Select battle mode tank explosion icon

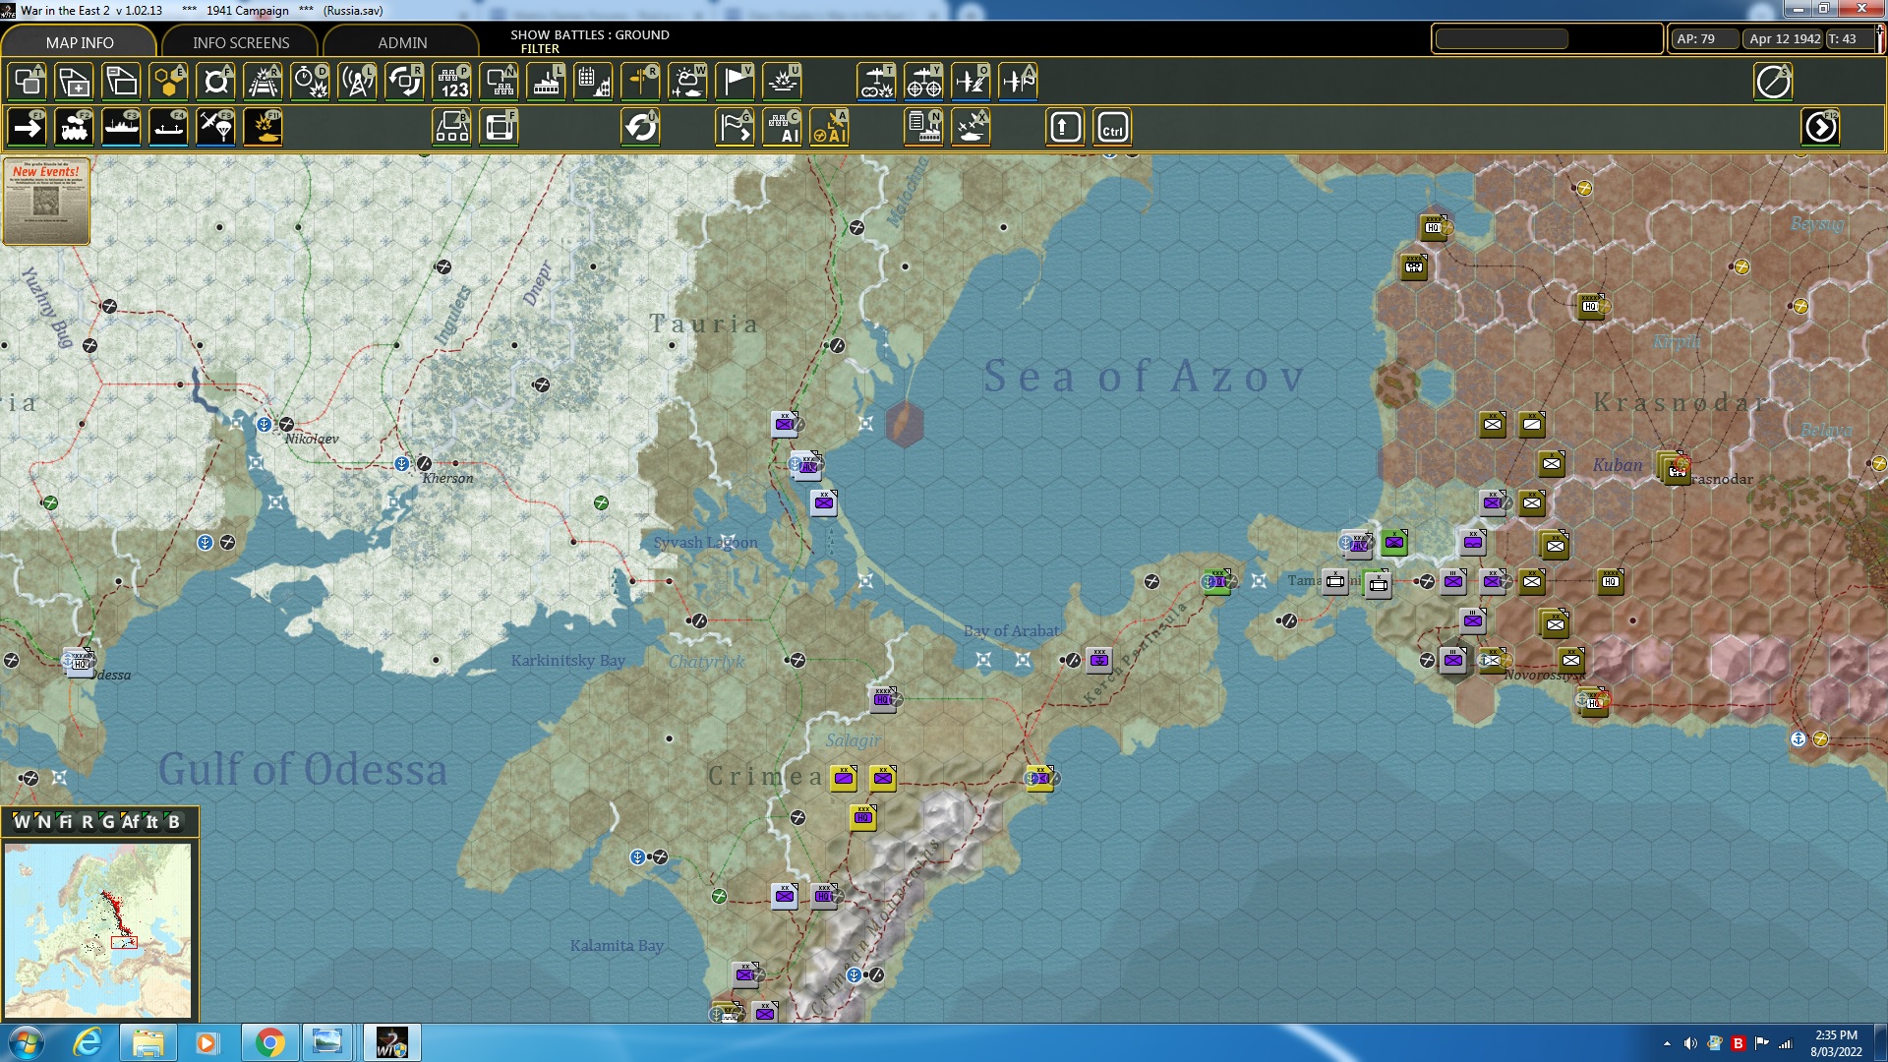coord(263,128)
